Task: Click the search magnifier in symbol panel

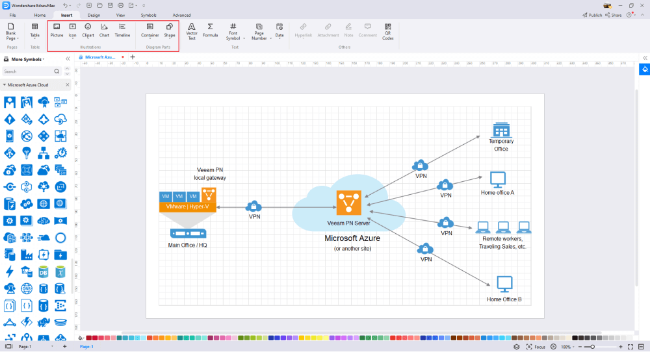Action: [57, 71]
